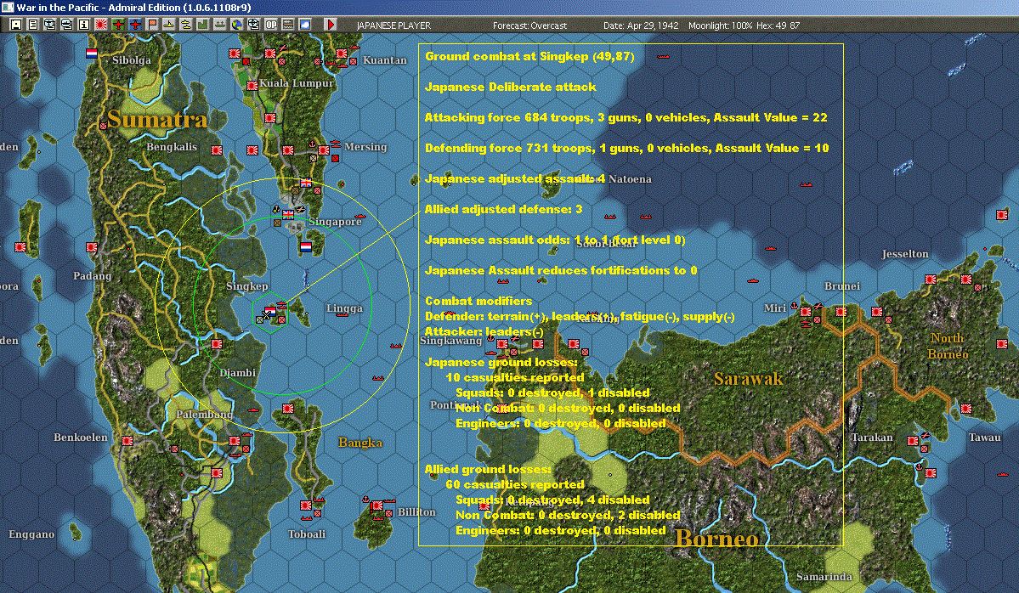Click the Samarinda city label
The width and height of the screenshot is (1019, 593).
pyautogui.click(x=824, y=577)
